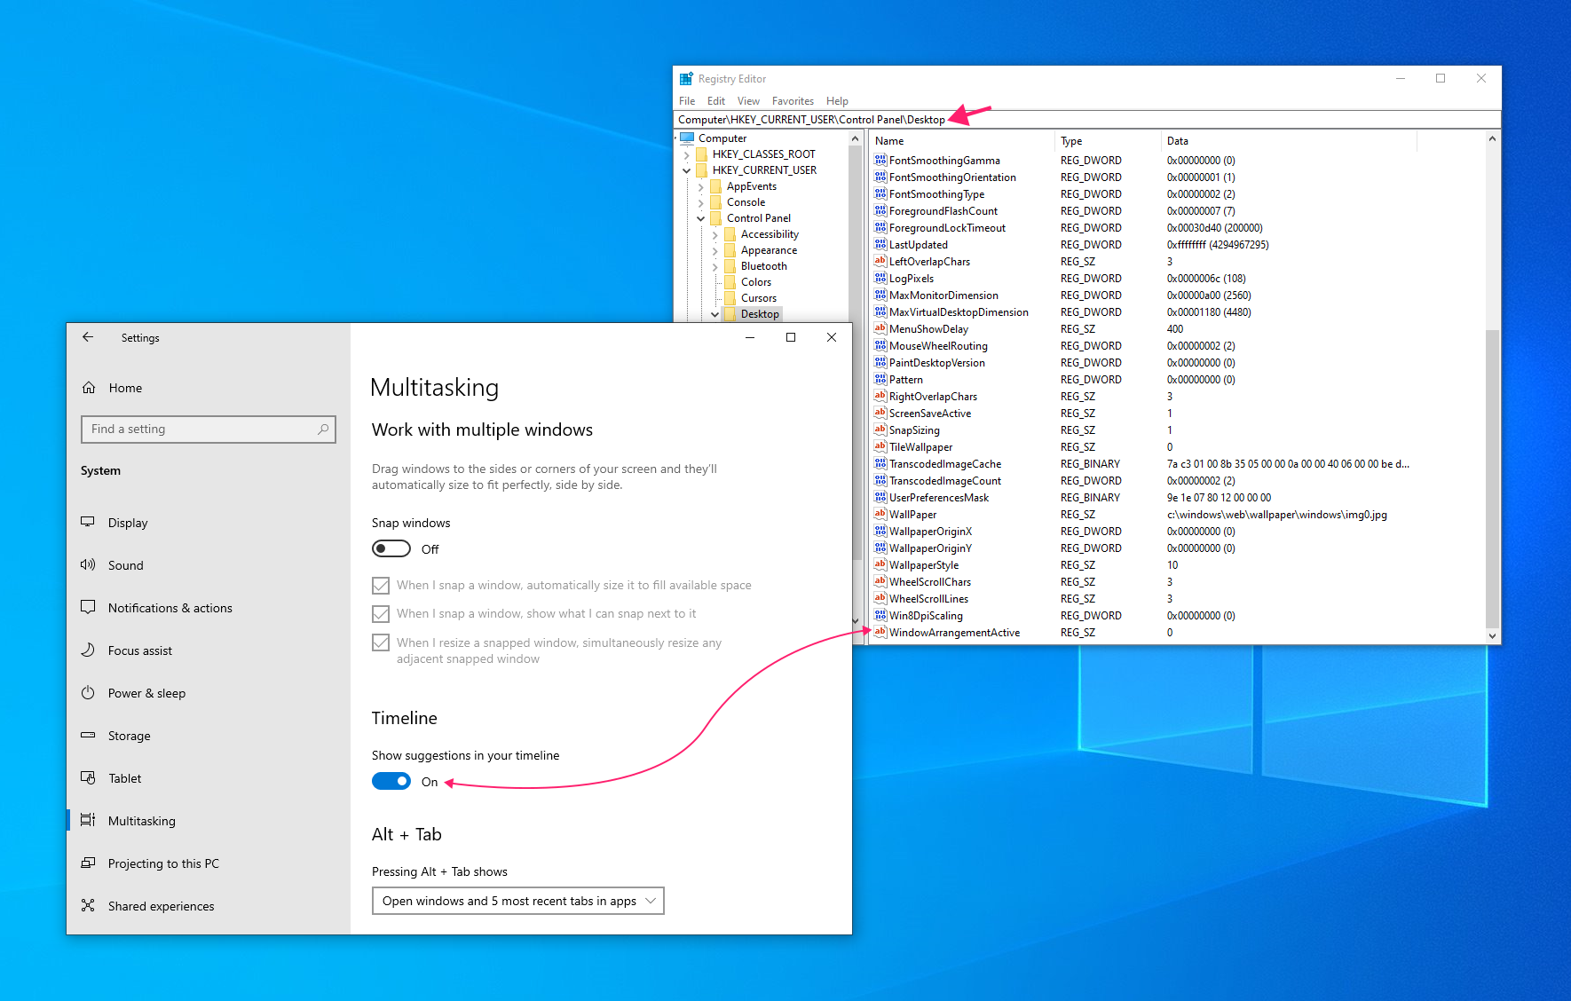This screenshot has height=1001, width=1571.
Task: Click the Type column header
Action: [x=1108, y=140]
